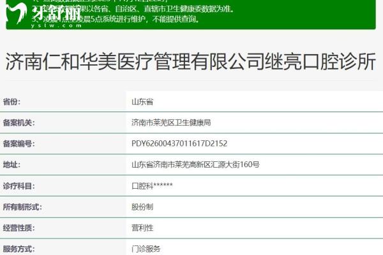Select the value 门诊服务
The width and height of the screenshot is (383, 255).
(x=146, y=249)
